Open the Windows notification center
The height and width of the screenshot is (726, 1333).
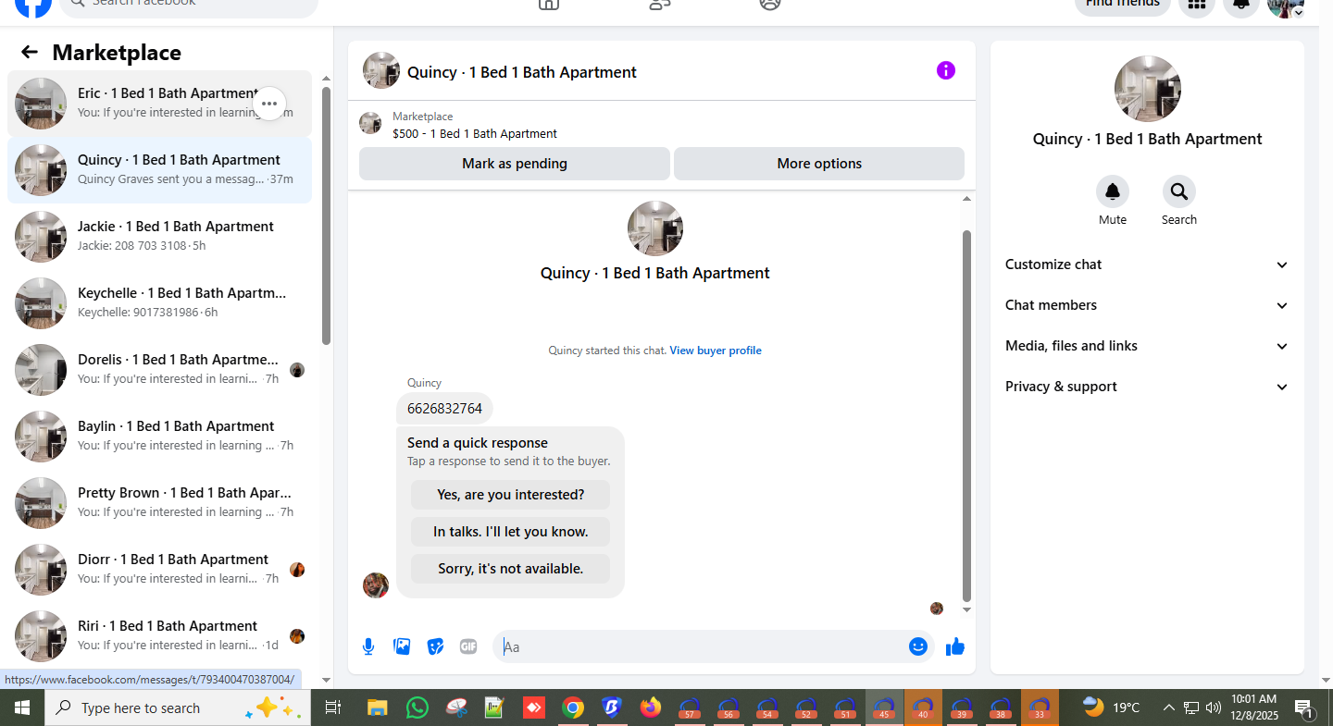click(1305, 709)
